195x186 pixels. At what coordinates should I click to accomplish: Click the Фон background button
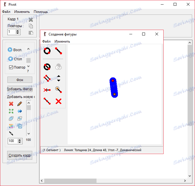coord(20,80)
